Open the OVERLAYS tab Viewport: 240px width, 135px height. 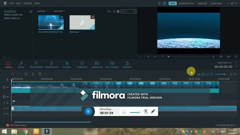tap(82, 65)
